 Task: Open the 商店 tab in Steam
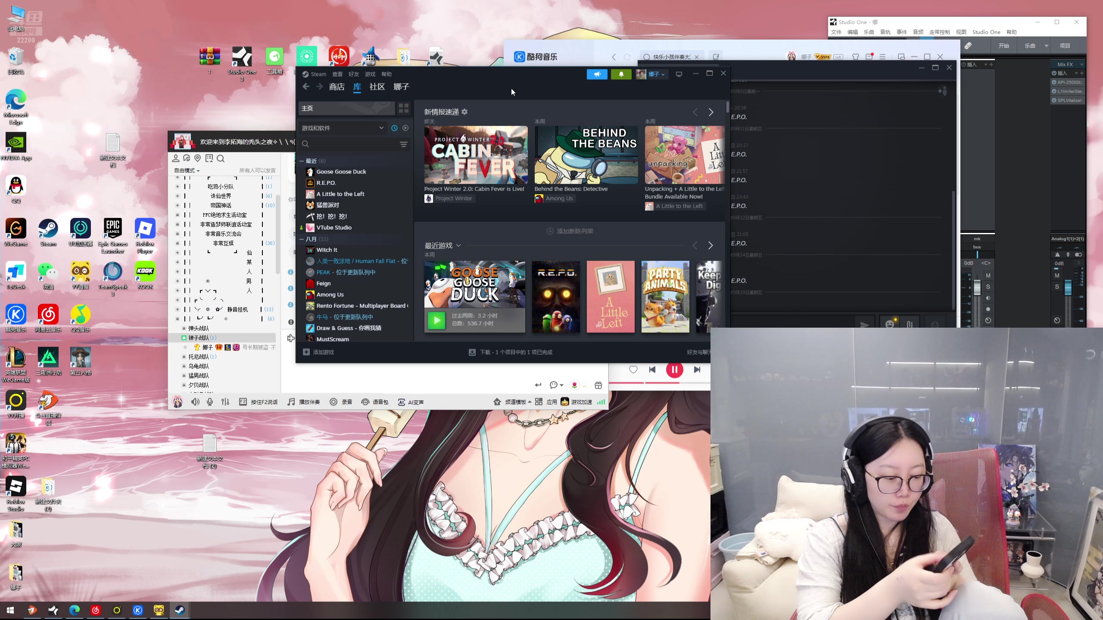click(337, 87)
